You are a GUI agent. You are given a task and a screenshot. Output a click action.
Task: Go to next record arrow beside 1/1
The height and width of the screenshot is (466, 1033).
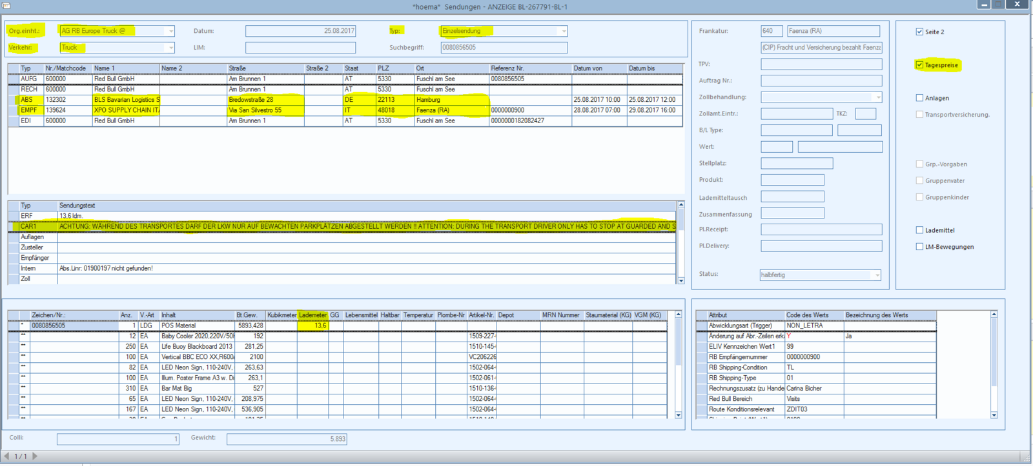35,456
